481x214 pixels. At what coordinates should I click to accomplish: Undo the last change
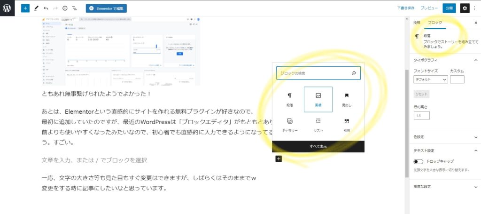click(x=46, y=8)
